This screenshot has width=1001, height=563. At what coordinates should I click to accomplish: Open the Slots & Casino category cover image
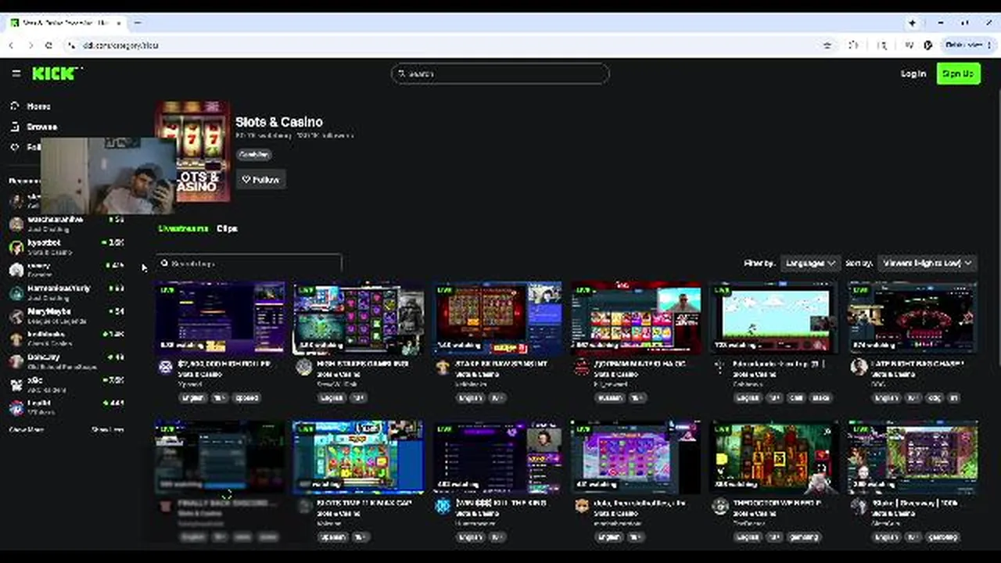(x=193, y=150)
